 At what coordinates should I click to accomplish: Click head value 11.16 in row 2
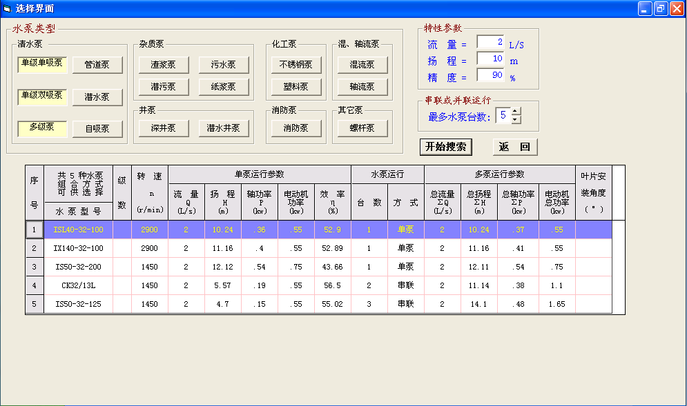pos(222,249)
